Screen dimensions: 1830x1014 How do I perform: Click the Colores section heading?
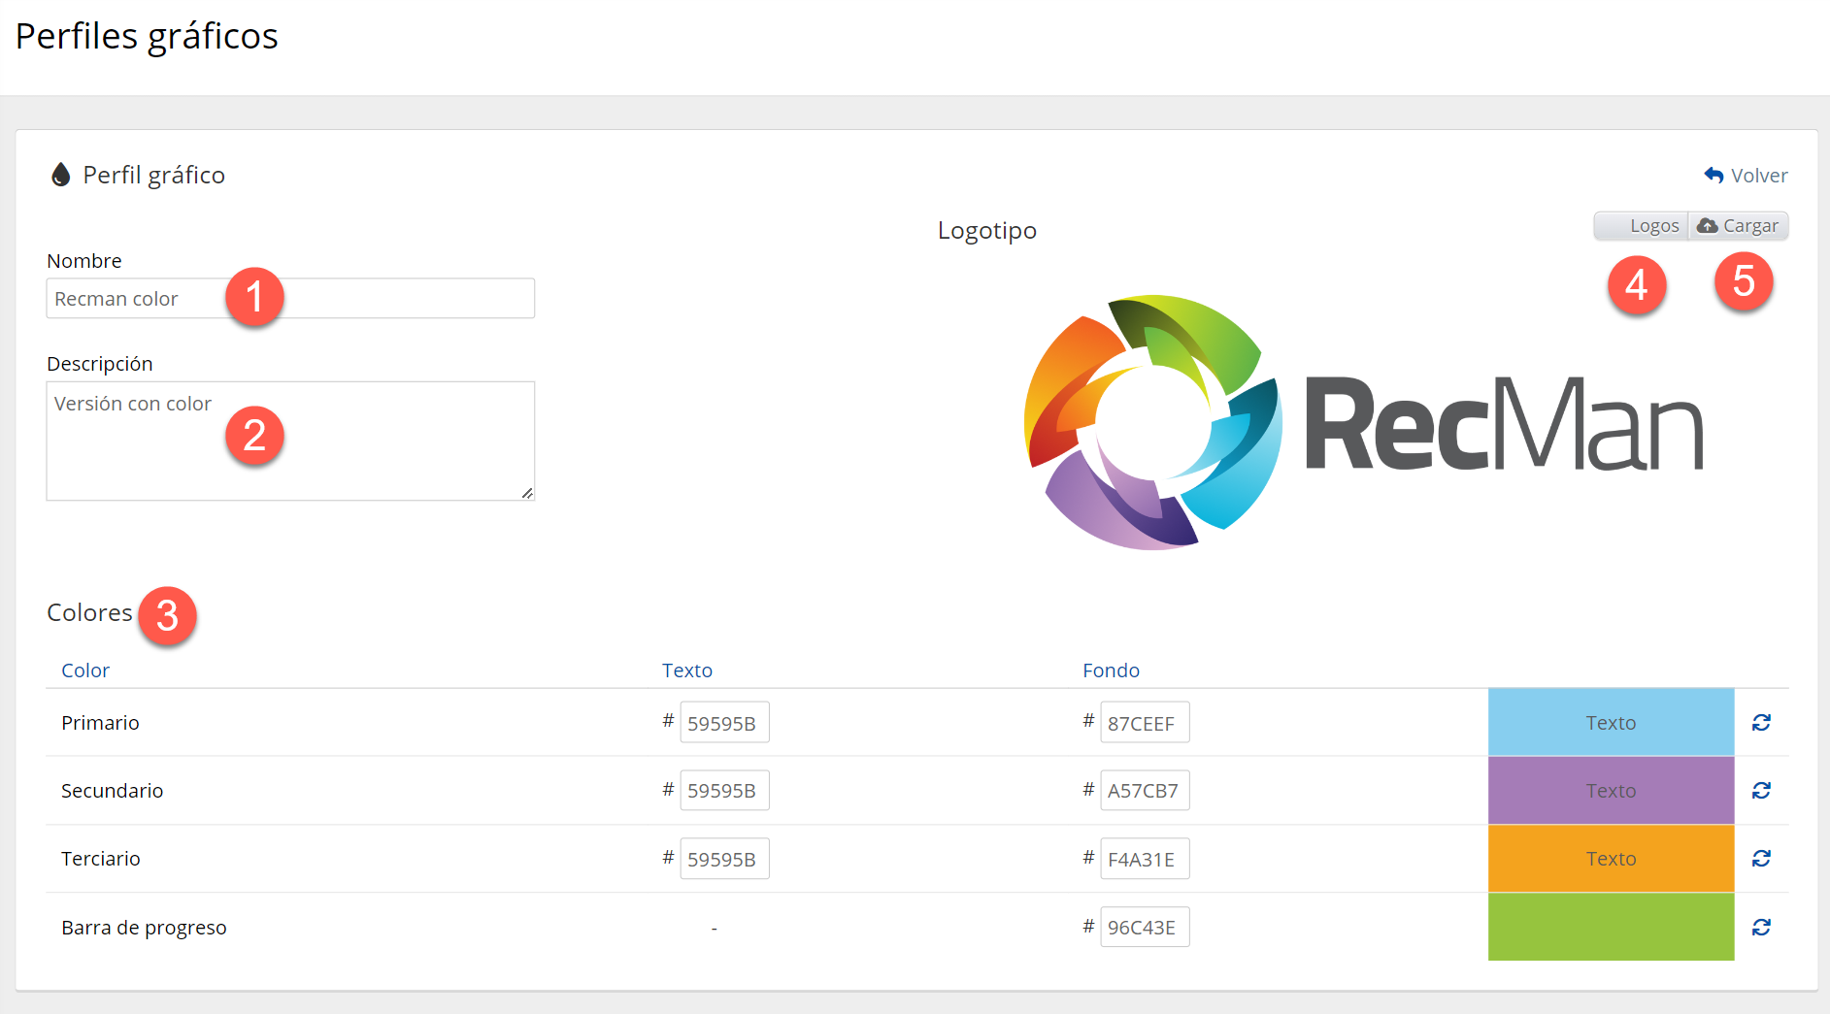pos(89,613)
